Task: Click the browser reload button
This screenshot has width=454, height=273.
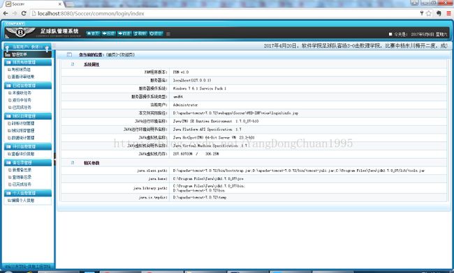Action: (x=24, y=13)
